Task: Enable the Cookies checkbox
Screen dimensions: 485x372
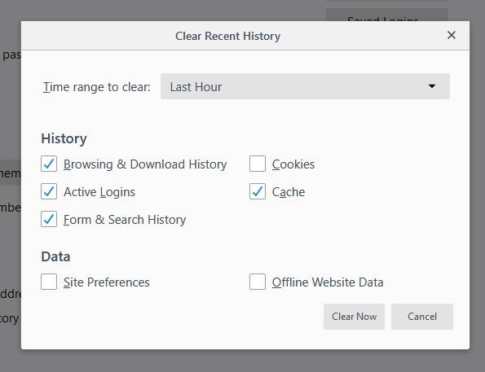Action: [258, 164]
